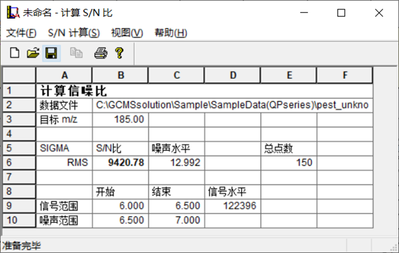The image size is (399, 253).
Task: Click the signal level cell 122396
Action: tap(232, 206)
